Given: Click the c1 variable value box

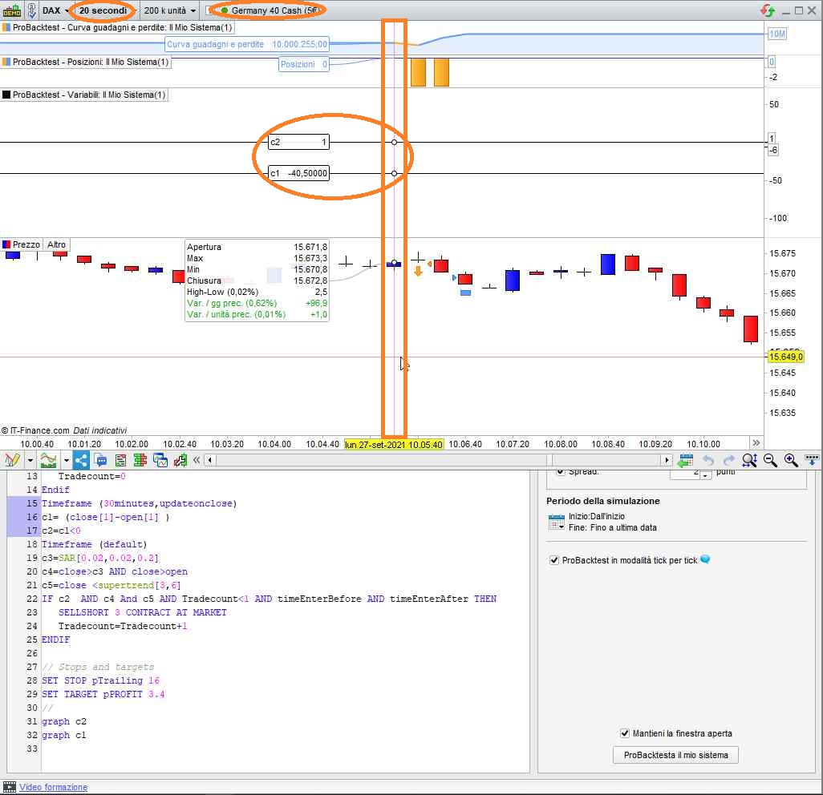Looking at the screenshot, I should [298, 173].
